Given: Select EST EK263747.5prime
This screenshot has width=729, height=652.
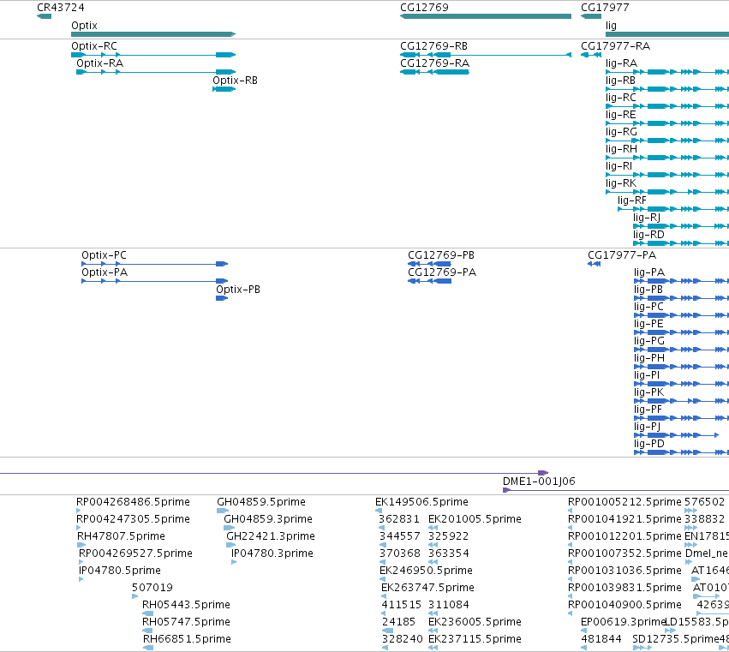Looking at the screenshot, I should pos(384,596).
